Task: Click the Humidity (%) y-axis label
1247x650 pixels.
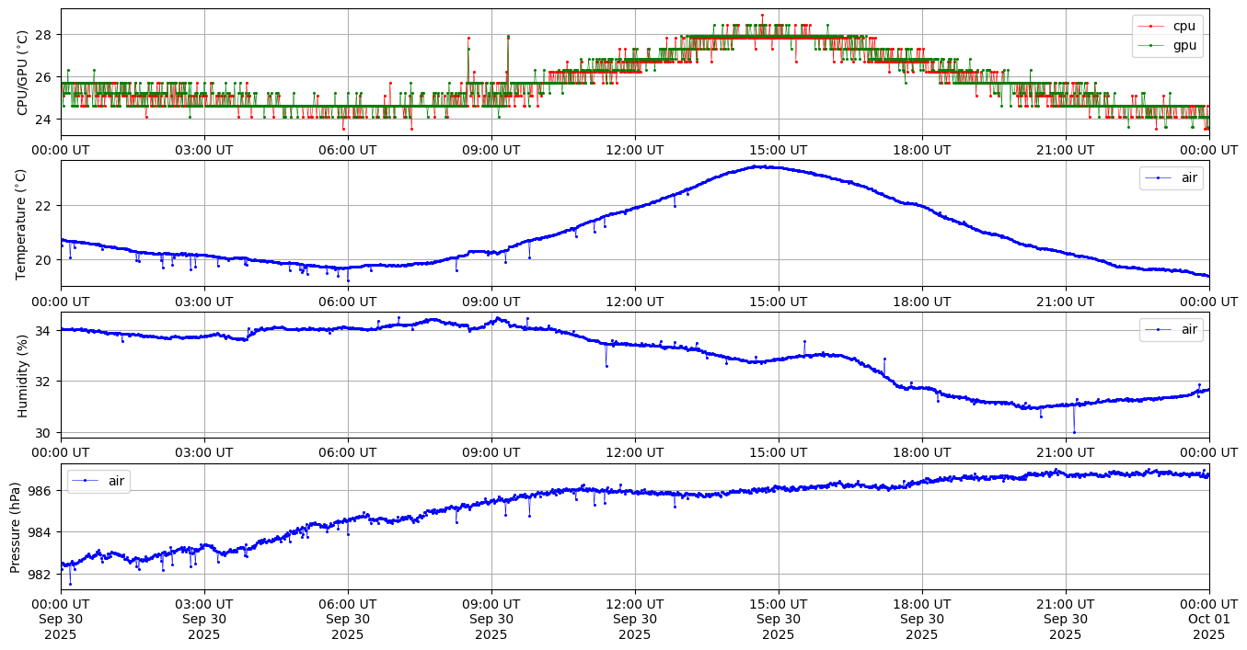Action: point(23,375)
